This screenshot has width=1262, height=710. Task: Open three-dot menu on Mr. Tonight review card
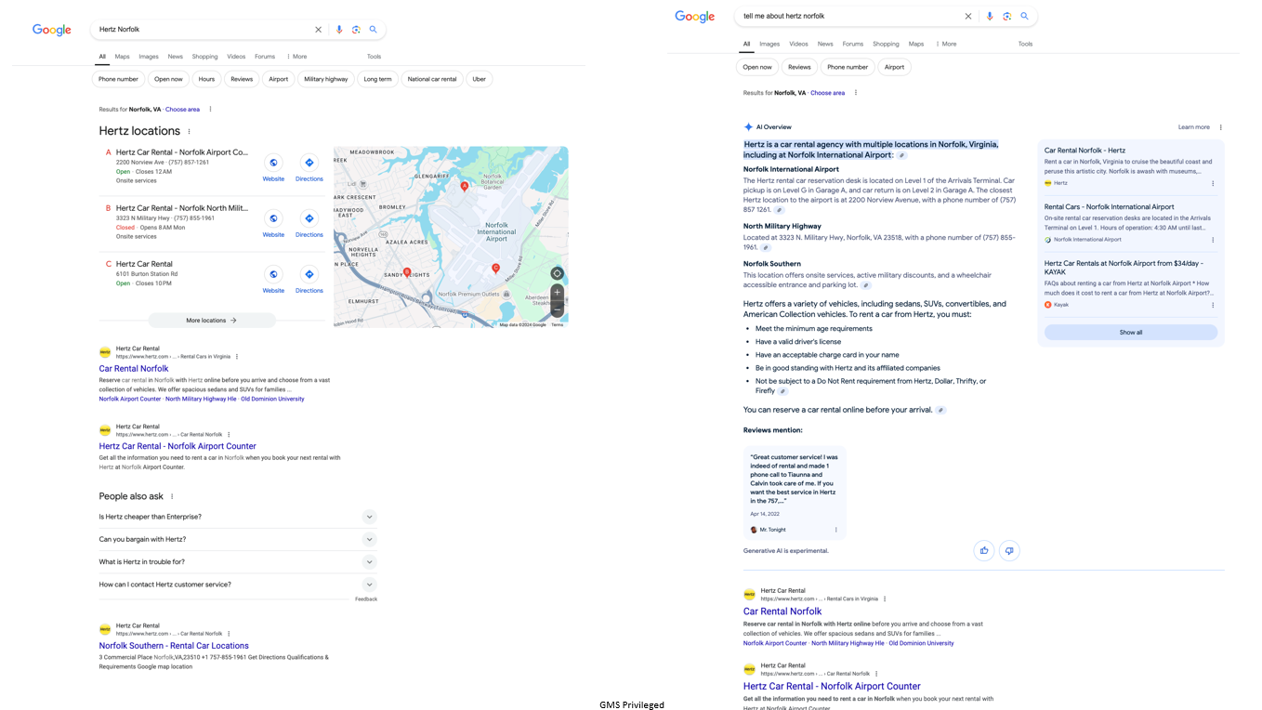[836, 530]
